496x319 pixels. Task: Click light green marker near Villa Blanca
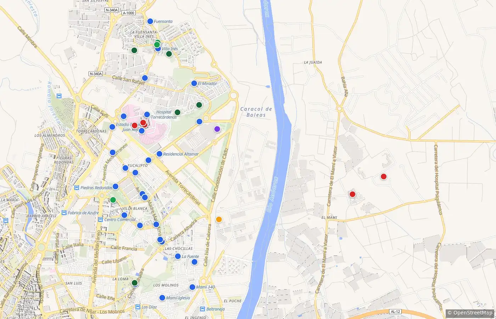[x=113, y=200]
